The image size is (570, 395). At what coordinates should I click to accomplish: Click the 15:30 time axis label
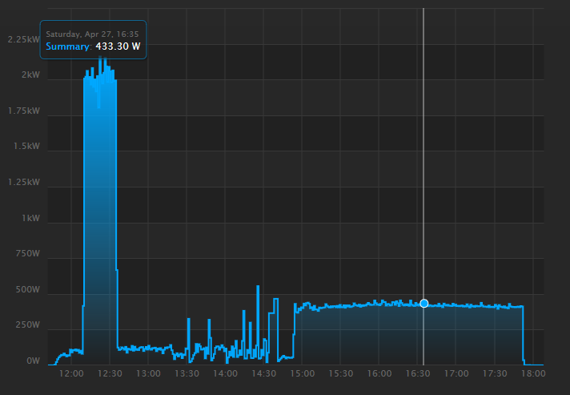[x=340, y=374]
